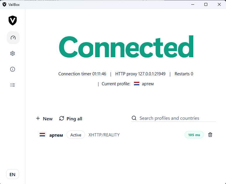Switch language with the EN button
The image size is (226, 184).
[13, 174]
